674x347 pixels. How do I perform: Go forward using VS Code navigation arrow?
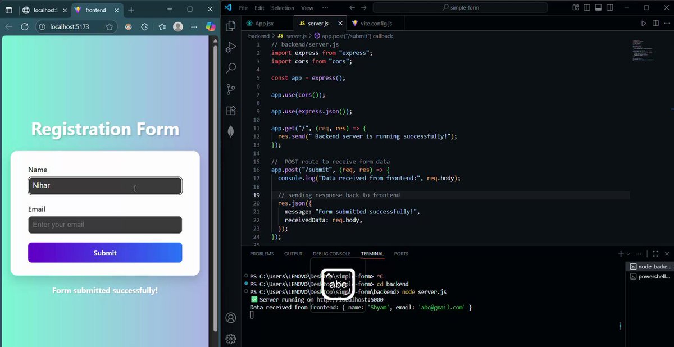pos(363,8)
